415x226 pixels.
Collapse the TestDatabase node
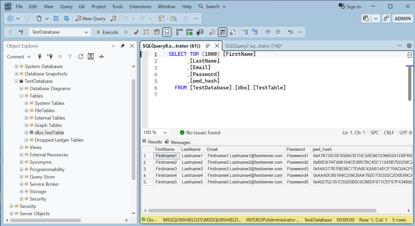(x=16, y=81)
